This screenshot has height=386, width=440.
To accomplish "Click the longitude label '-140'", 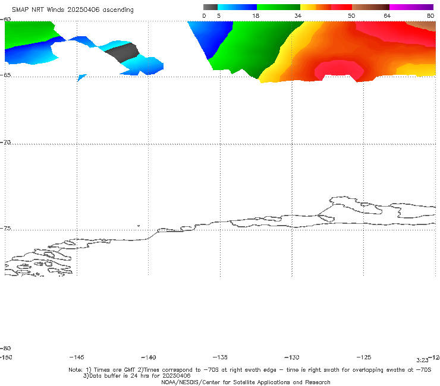I will click(149, 357).
